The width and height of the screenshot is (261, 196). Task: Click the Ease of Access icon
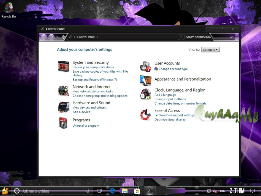pyautogui.click(x=146, y=115)
